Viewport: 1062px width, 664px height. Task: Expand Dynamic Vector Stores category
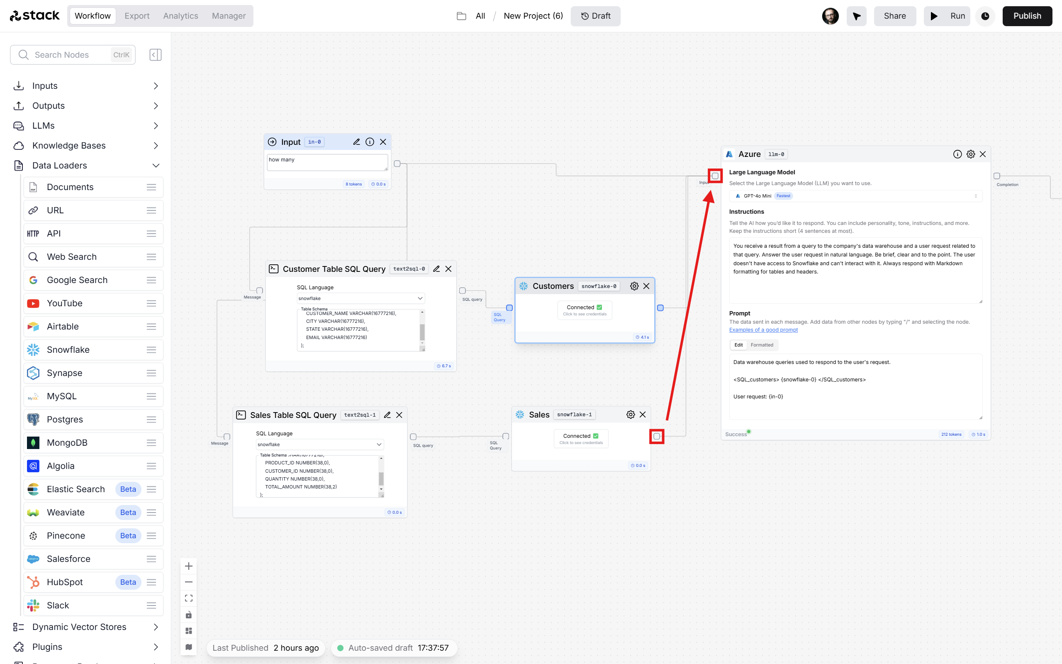(86, 627)
